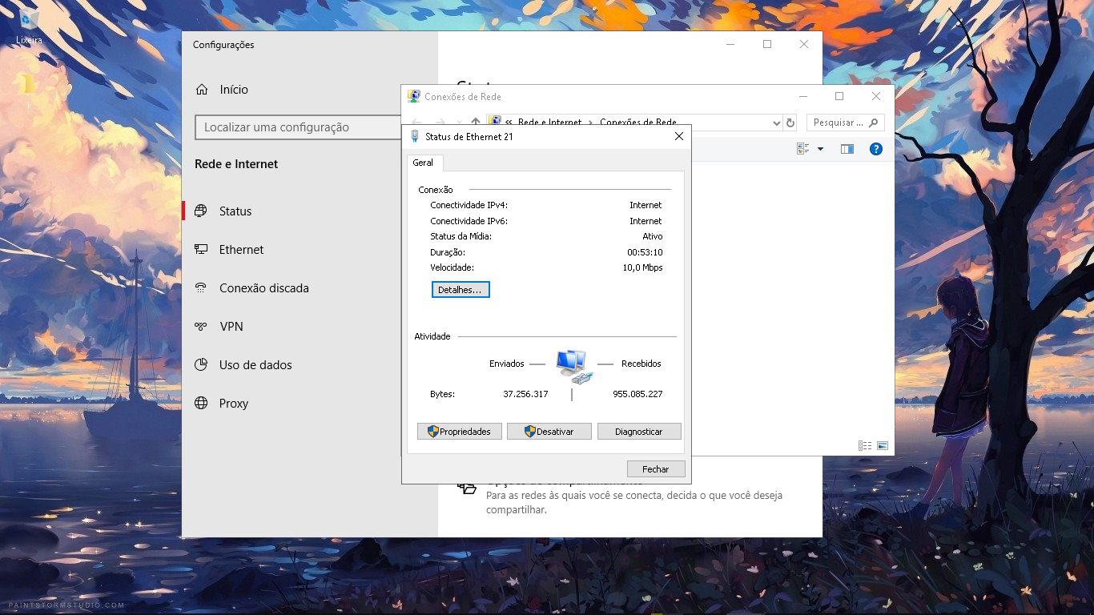
Task: Open the VPN settings page label
Action: click(x=231, y=327)
